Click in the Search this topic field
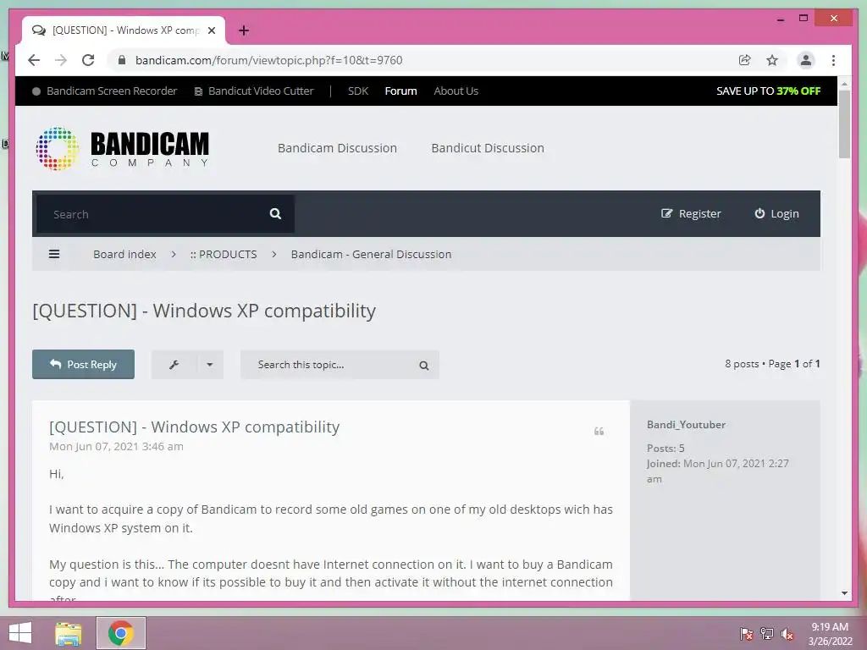Image resolution: width=867 pixels, height=650 pixels. pyautogui.click(x=326, y=365)
